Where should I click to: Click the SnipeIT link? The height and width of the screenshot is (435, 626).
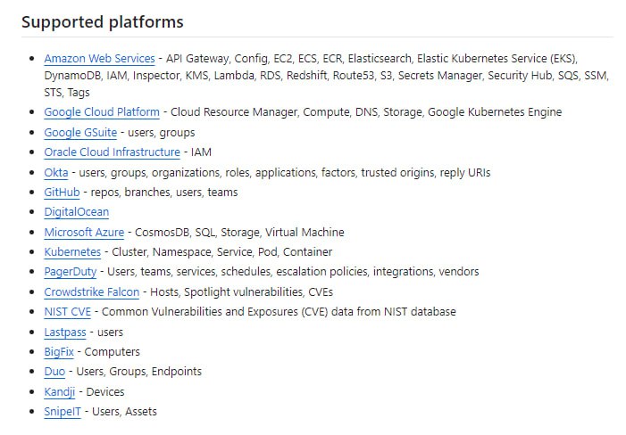click(x=64, y=412)
